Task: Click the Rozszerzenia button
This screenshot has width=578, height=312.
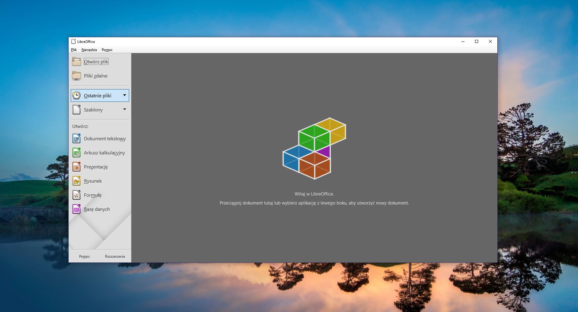Action: pos(115,256)
